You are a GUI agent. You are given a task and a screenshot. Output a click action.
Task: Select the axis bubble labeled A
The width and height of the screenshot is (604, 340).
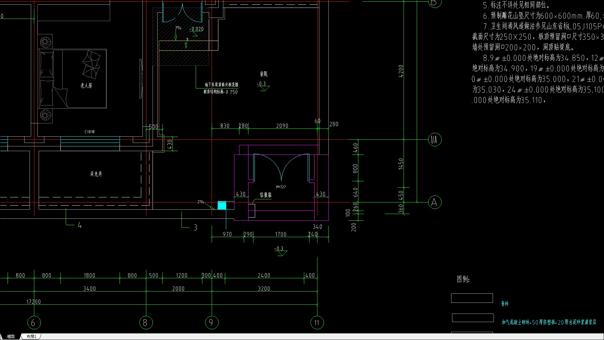click(x=435, y=202)
